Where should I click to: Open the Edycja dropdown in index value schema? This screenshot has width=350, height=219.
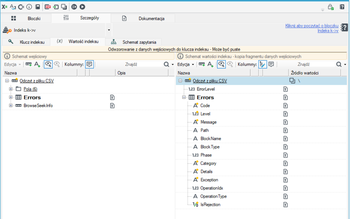tap(186, 64)
